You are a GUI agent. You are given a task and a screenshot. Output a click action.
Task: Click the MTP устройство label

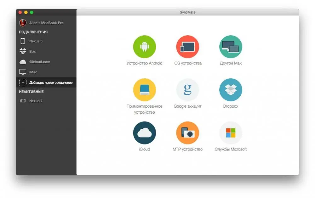click(188, 149)
